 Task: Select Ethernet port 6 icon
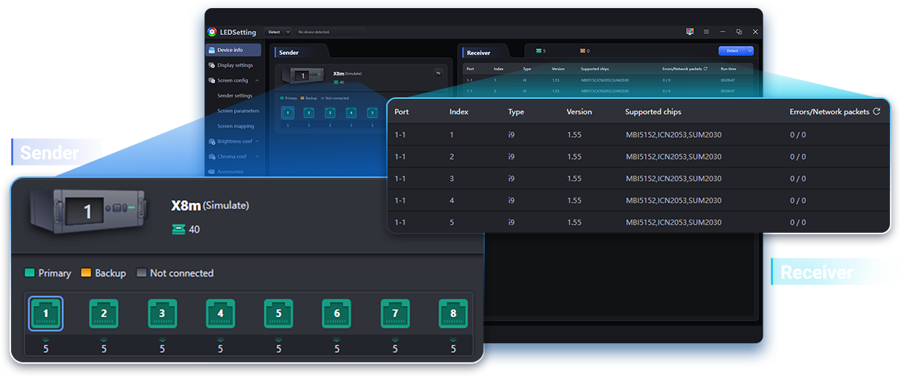[336, 314]
